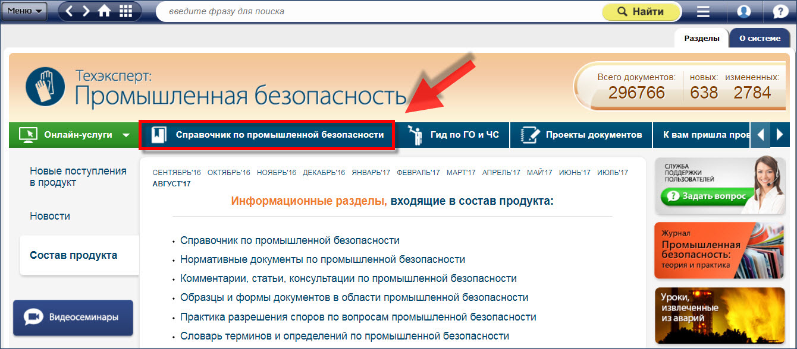Open the Меню dropdown

24,11
